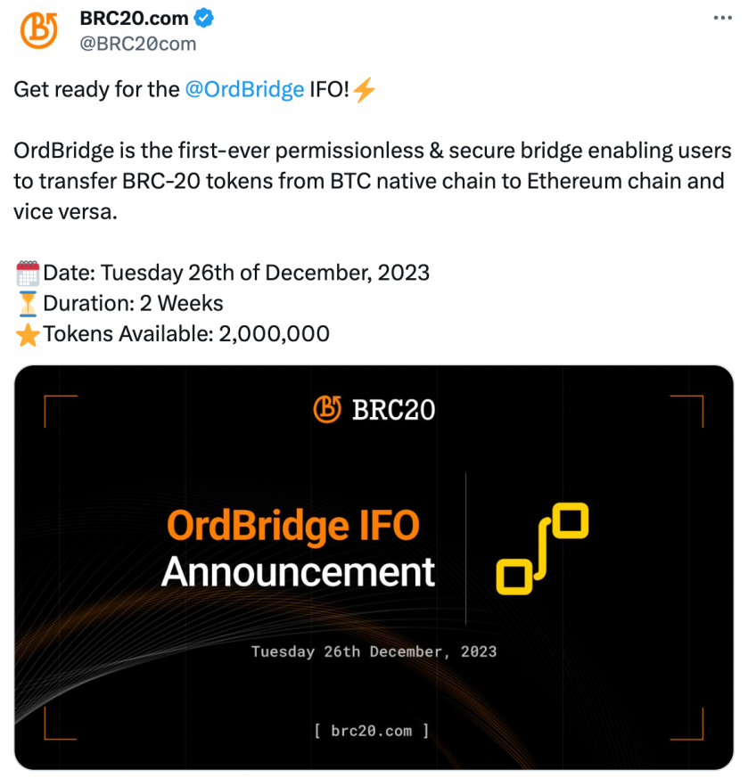Click the banner's "Tuesday 26th December, 2023" date
This screenshot has width=748, height=778.
(x=374, y=651)
